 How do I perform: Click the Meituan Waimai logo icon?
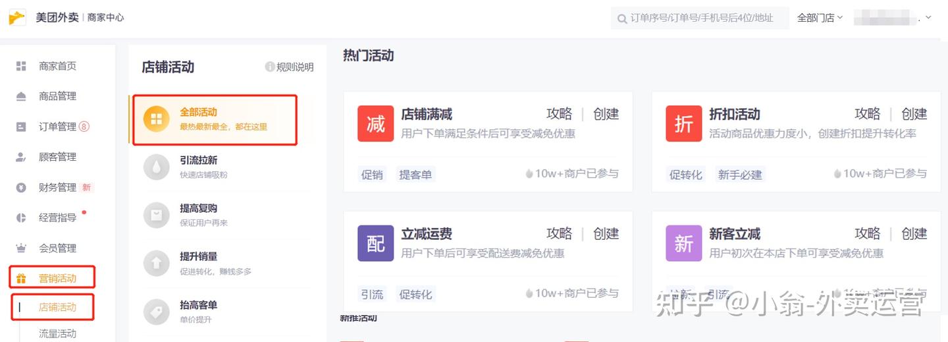coord(17,17)
